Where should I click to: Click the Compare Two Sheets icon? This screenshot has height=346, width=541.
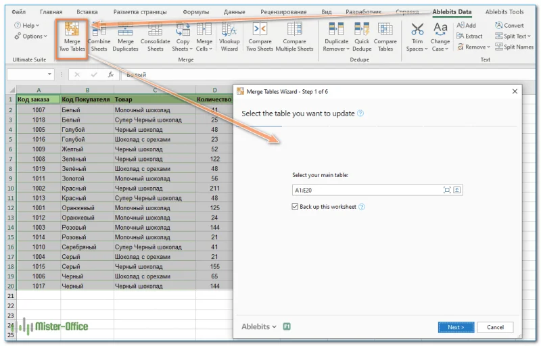(x=260, y=30)
